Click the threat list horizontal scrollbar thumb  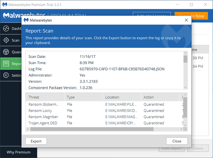tap(92, 129)
